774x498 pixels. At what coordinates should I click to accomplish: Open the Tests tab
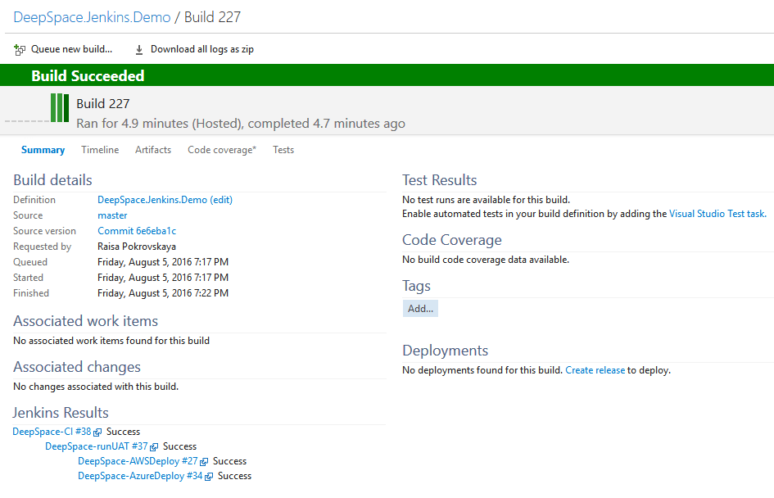[x=283, y=150]
